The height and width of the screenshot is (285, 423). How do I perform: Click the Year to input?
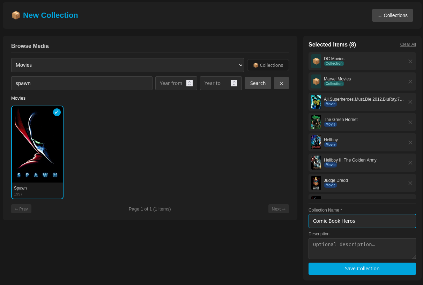[x=221, y=83]
